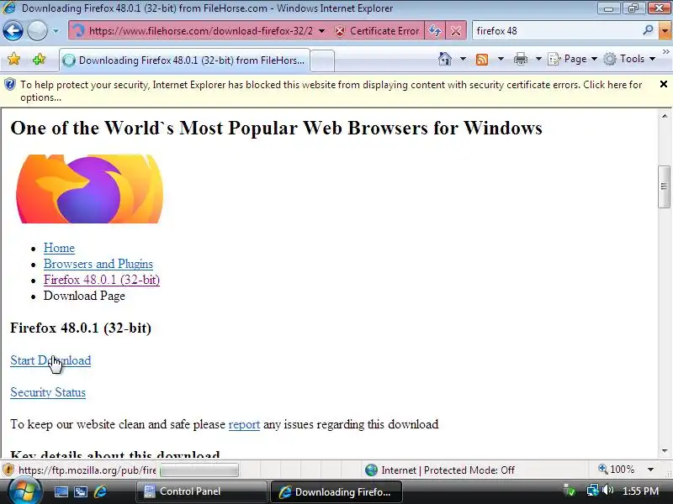The height and width of the screenshot is (504, 673).
Task: Click the security information bar message
Action: point(331,91)
